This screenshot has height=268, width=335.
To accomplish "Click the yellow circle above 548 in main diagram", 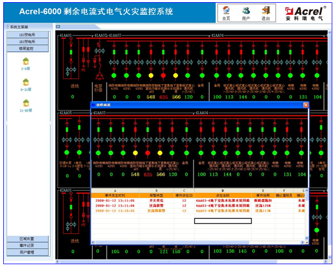I will (151, 75).
